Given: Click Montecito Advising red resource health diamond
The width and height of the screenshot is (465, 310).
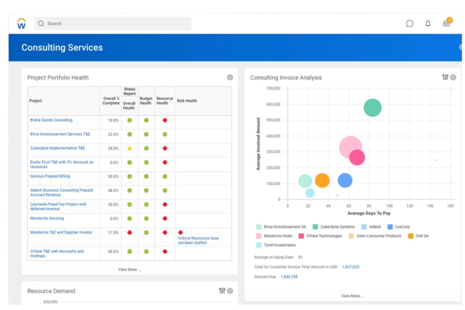Looking at the screenshot, I should 165,219.
